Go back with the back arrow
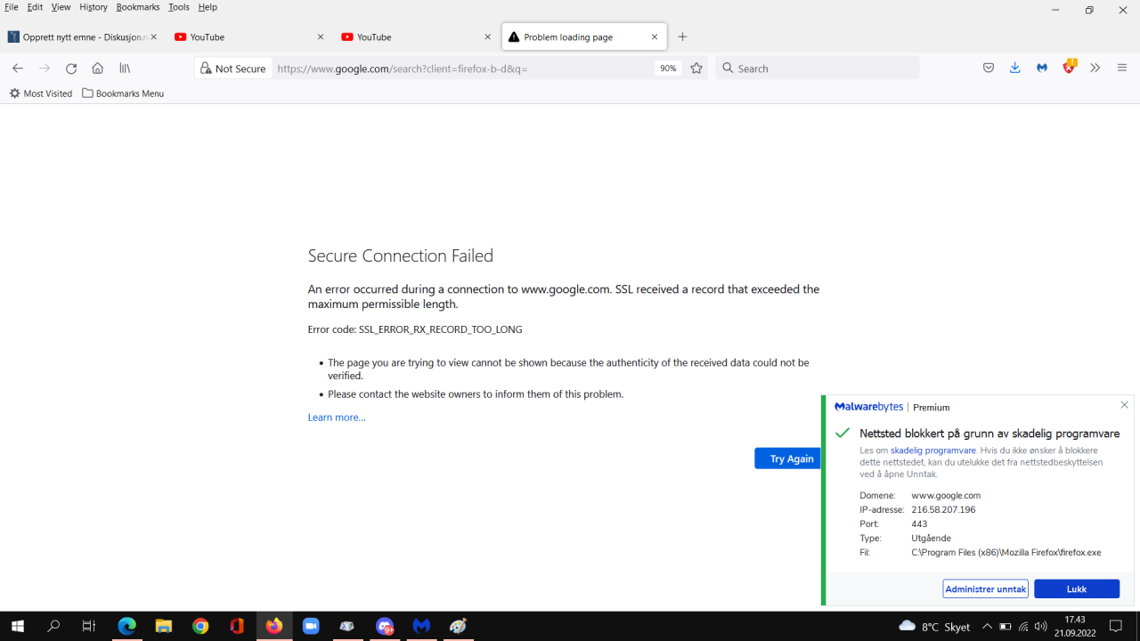The width and height of the screenshot is (1140, 641). tap(18, 69)
